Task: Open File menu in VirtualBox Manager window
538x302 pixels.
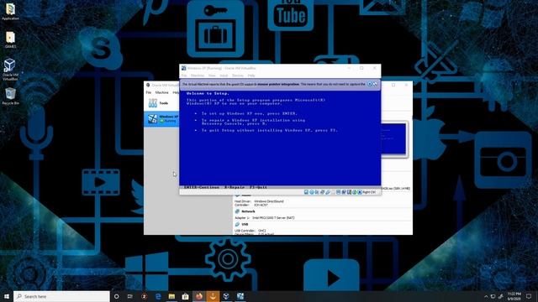Action: (148, 92)
